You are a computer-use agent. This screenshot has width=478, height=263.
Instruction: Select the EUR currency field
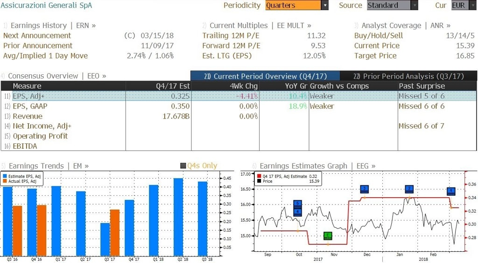point(460,5)
